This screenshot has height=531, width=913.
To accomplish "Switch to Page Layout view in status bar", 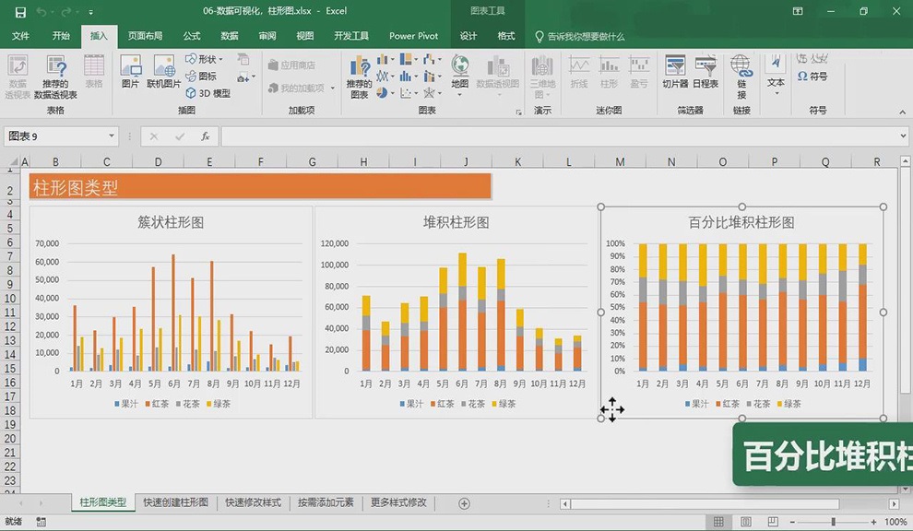I will (x=746, y=522).
